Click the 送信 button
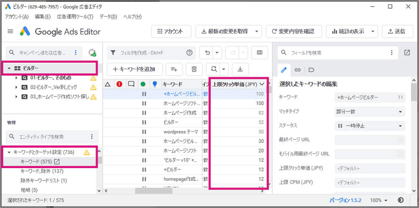Screen dimensions: 419x208 tap(397, 31)
